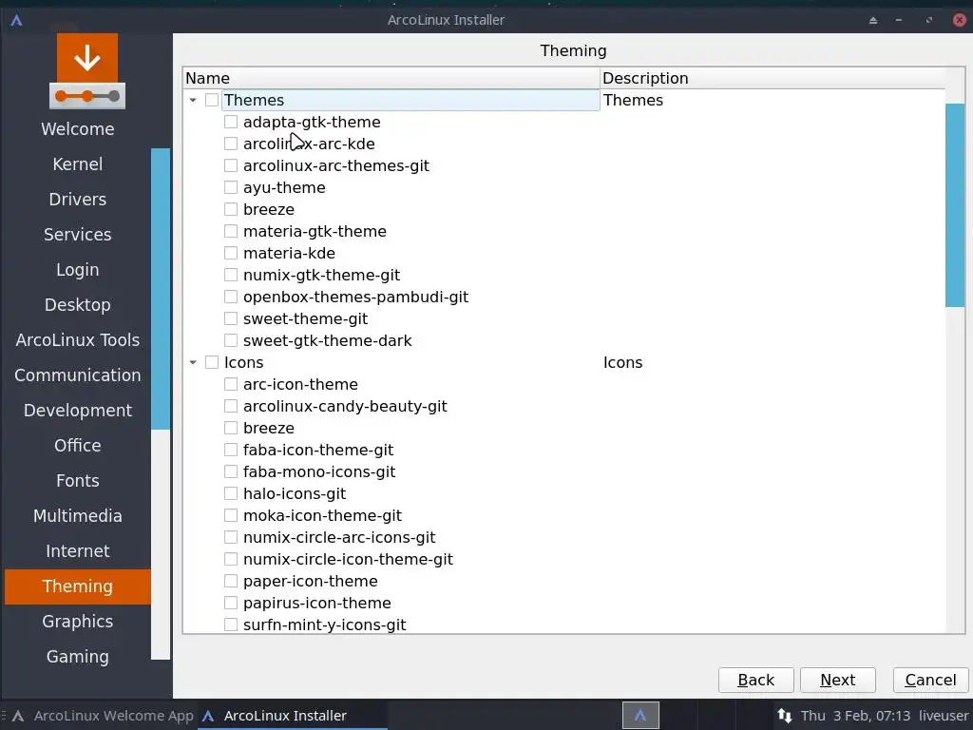Switch to ArcoLinux Welcome App in taskbar
The width and height of the screenshot is (973, 730).
(103, 716)
